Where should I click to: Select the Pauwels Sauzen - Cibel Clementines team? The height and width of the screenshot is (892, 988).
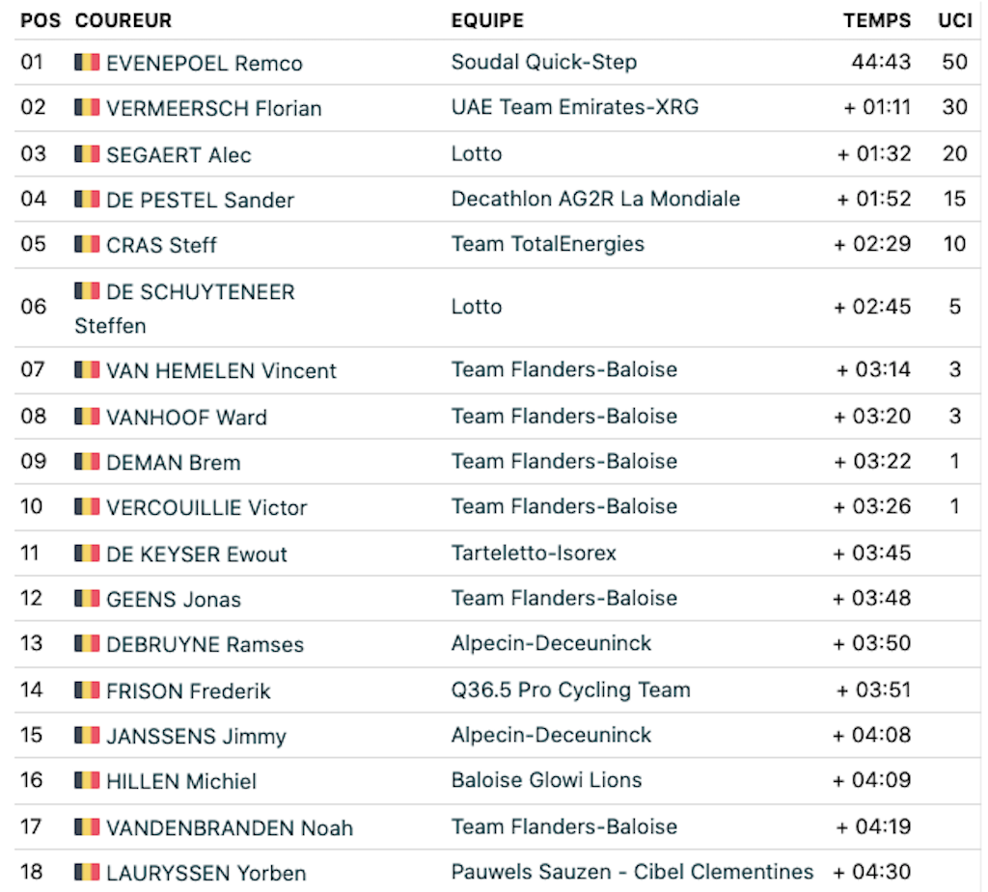tap(632, 872)
